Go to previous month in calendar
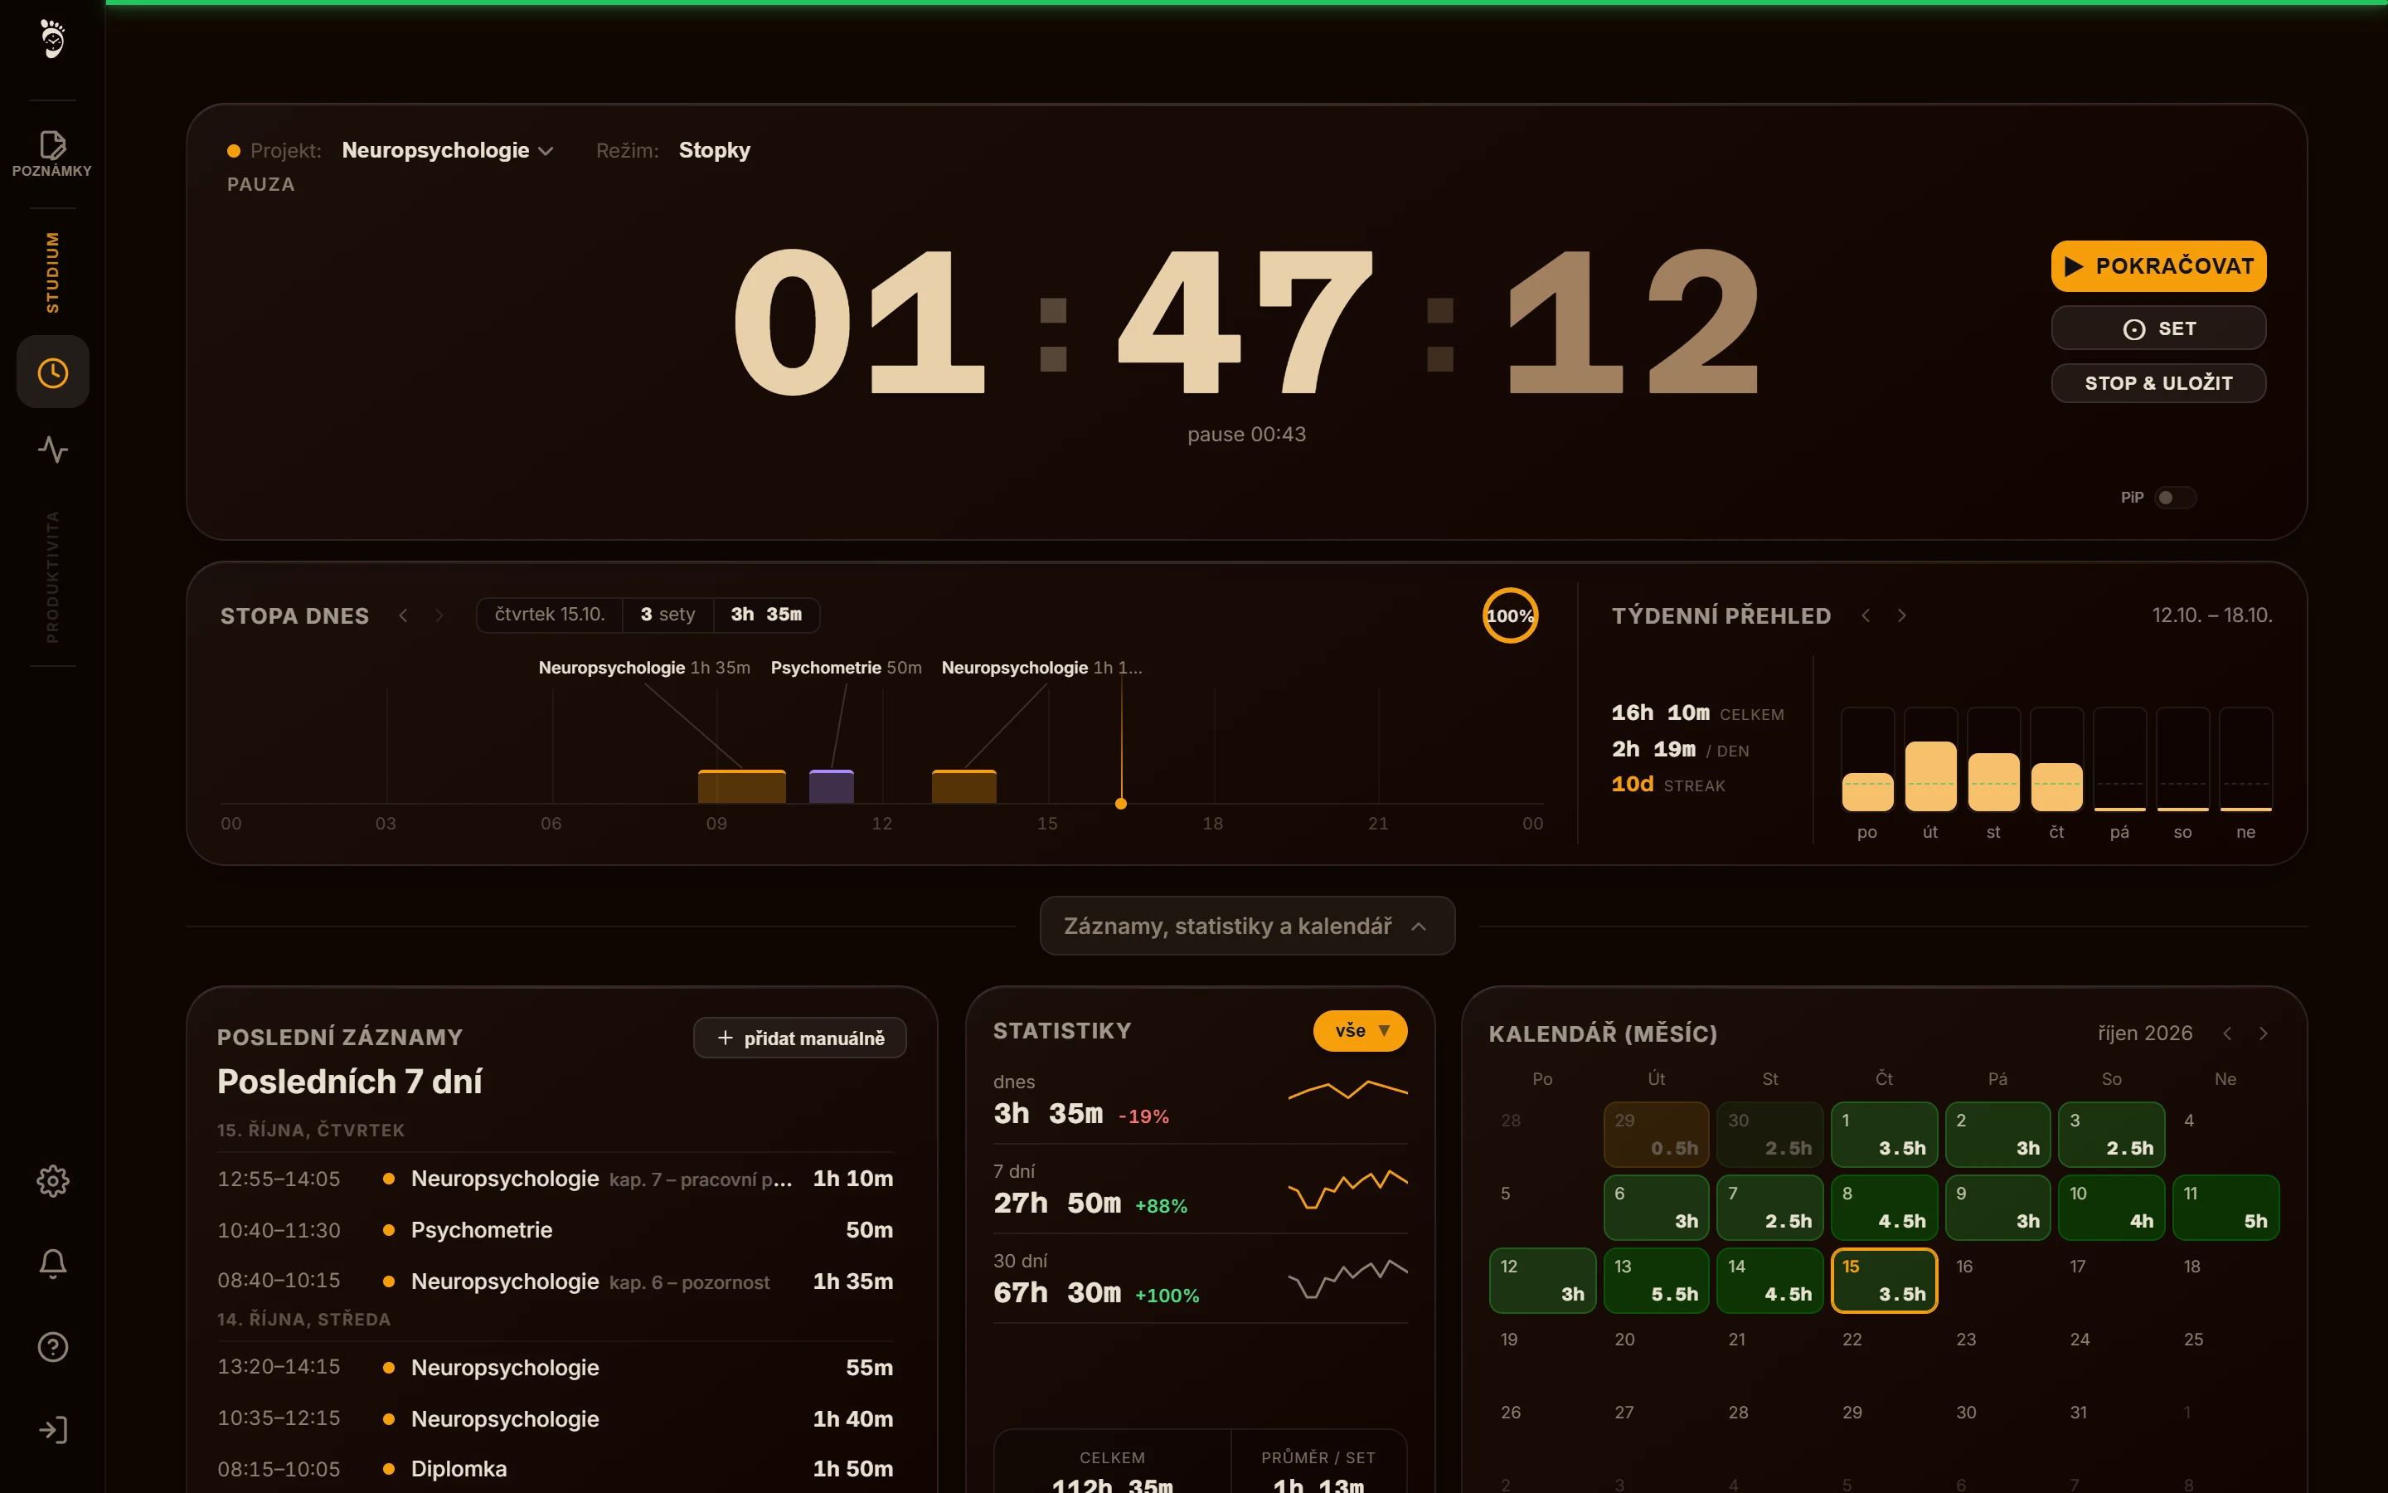This screenshot has width=2388, height=1493. tap(2227, 1033)
